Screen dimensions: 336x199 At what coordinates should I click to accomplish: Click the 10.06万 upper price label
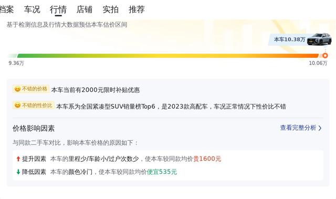coord(318,63)
